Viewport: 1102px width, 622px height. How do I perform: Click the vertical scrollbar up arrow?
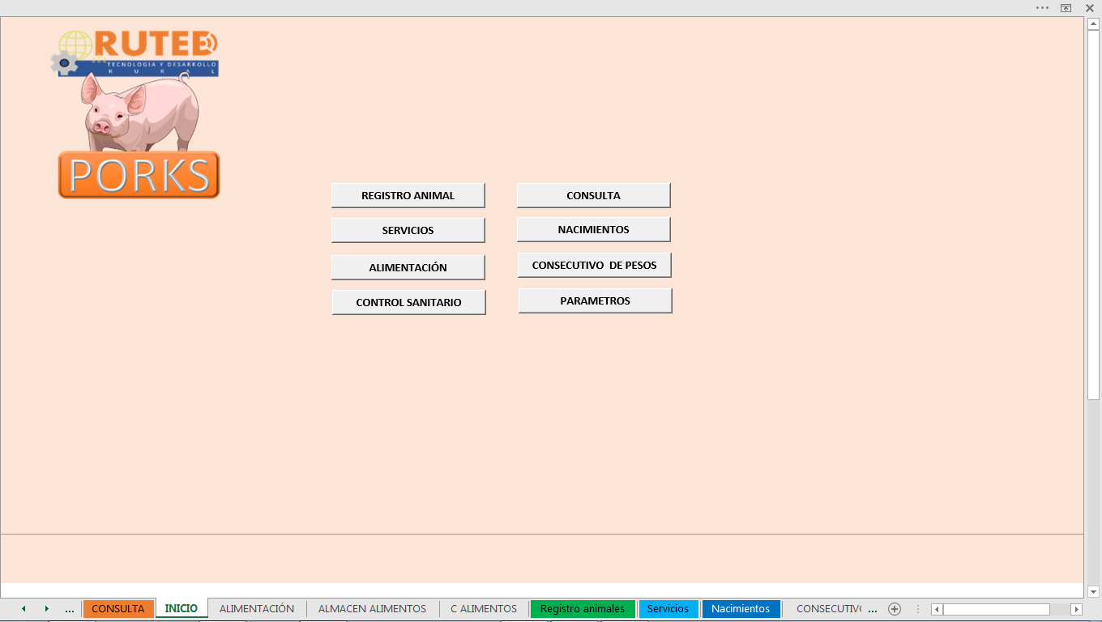coord(1093,24)
